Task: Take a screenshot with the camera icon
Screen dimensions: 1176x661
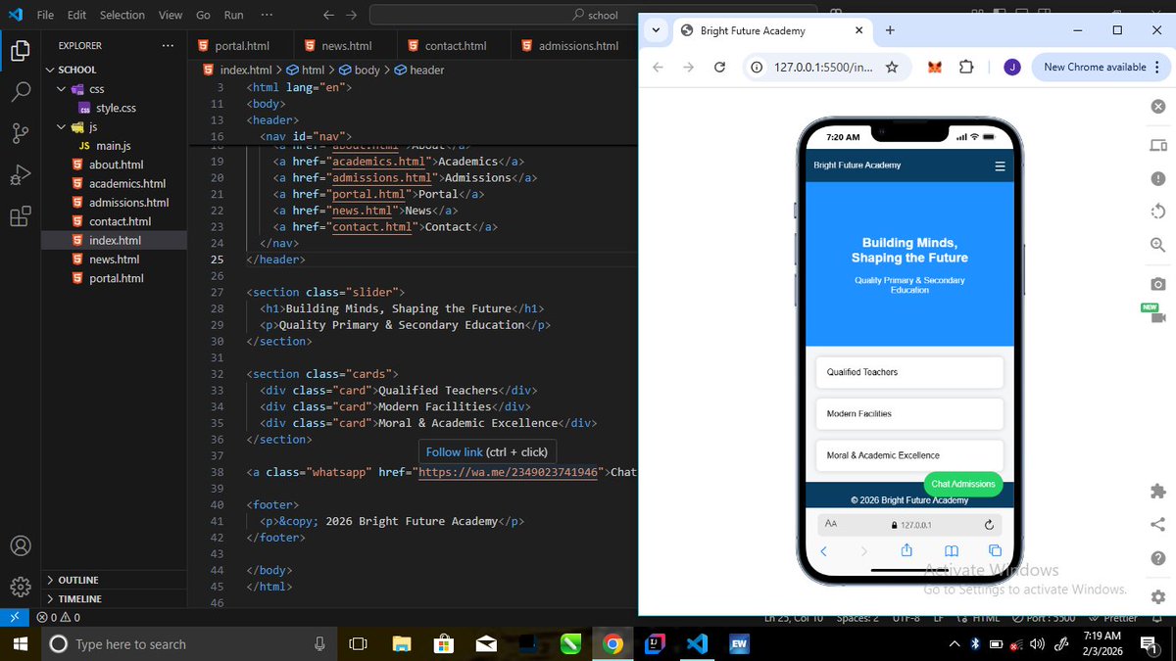Action: (1157, 283)
